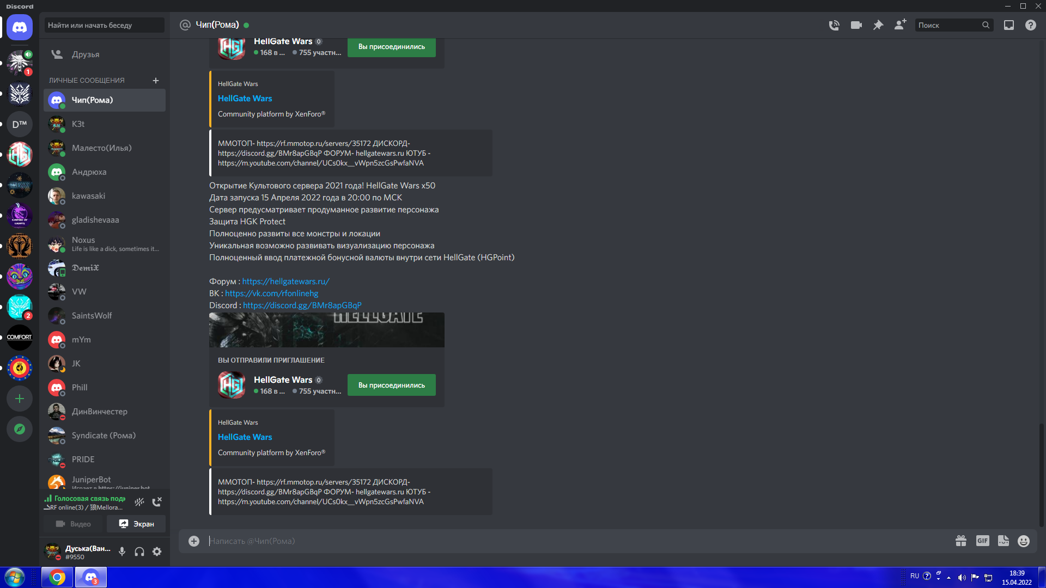The image size is (1046, 588).
Task: Open chat with Андрюха
Action: tap(105, 172)
